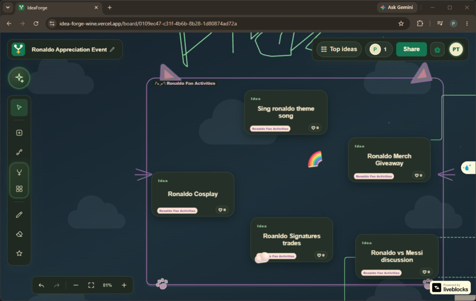View site information icon

coord(52,24)
